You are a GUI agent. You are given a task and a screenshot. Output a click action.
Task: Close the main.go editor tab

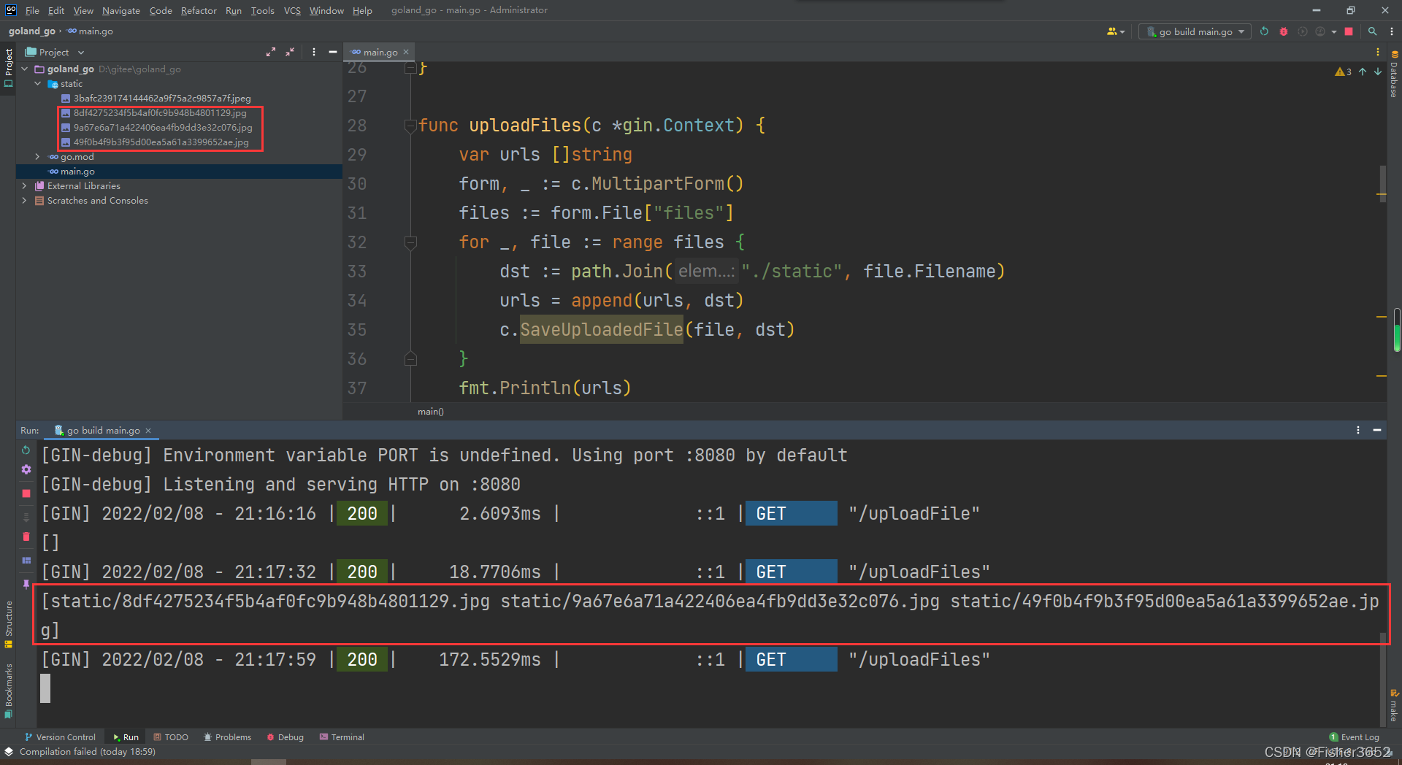click(406, 52)
